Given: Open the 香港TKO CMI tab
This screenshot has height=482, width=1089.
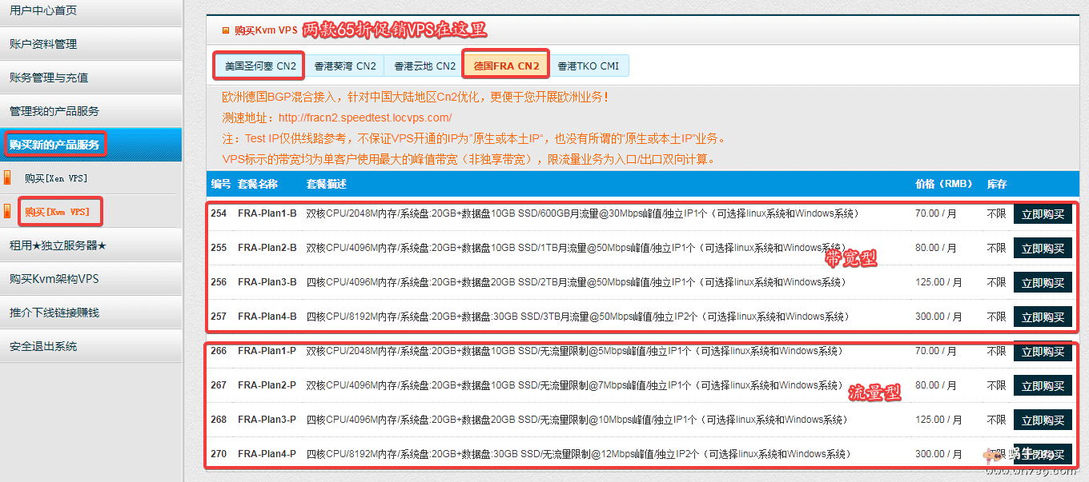Looking at the screenshot, I should [x=588, y=66].
